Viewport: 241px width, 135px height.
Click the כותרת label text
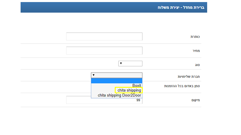tap(195, 37)
